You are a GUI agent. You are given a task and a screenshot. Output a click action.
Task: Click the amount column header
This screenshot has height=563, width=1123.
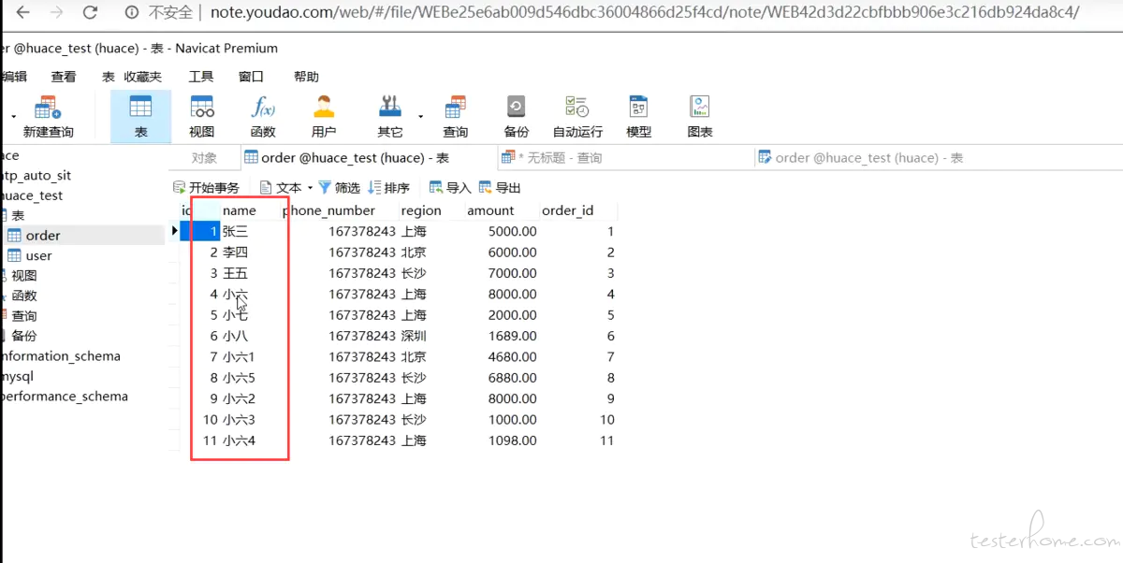(490, 210)
